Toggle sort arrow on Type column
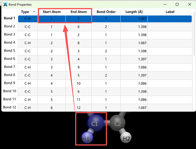Image resolution: width=196 pixels, height=149 pixels. (34, 12)
